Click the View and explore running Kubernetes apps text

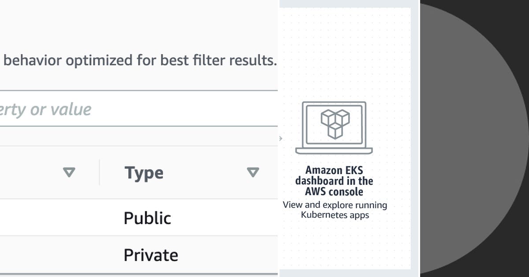[335, 210]
